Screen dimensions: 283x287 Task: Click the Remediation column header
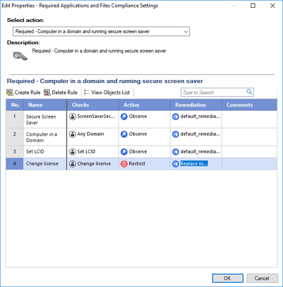pos(196,105)
